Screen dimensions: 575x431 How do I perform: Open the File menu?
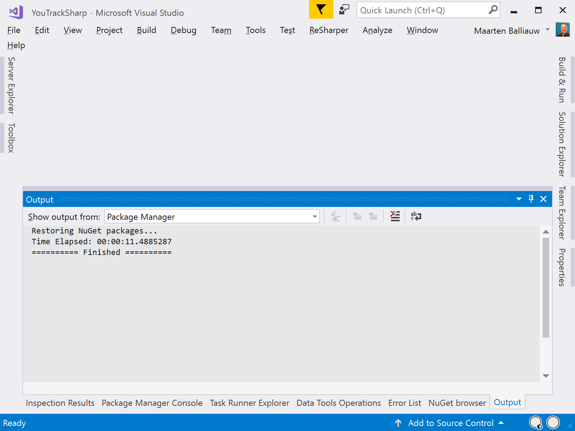pyautogui.click(x=14, y=30)
